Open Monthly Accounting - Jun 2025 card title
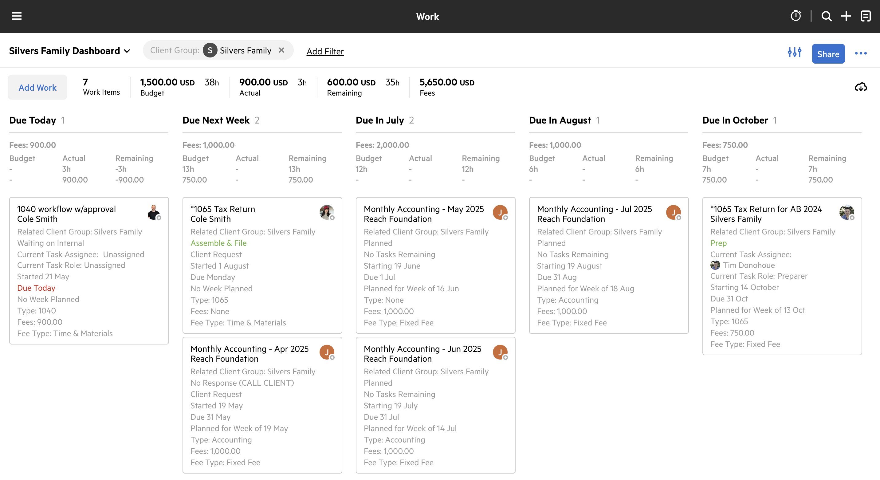Viewport: 880px width, 480px height. tap(422, 348)
